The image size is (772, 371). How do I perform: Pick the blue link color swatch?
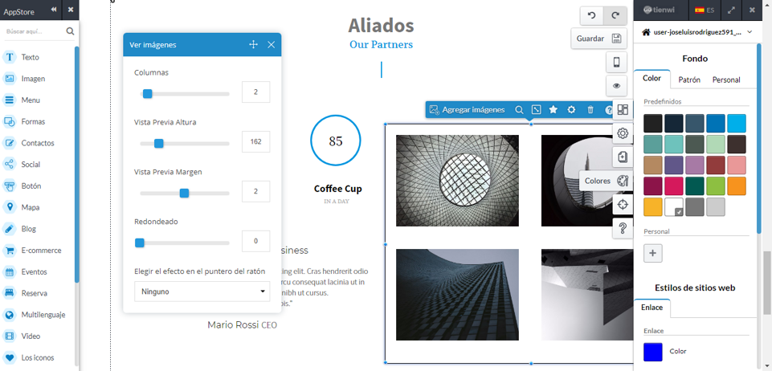653,352
